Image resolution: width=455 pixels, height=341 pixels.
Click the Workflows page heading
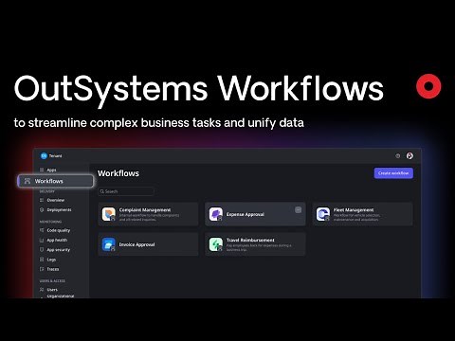click(x=118, y=173)
